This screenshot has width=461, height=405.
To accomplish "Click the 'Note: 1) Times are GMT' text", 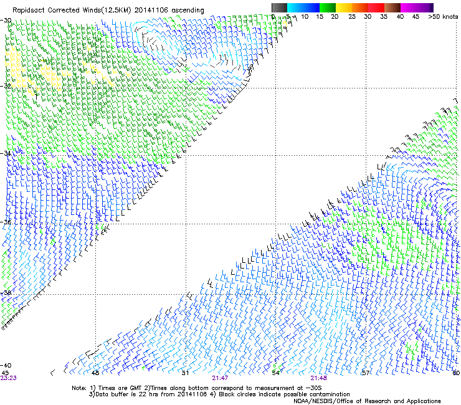I will point(107,388).
